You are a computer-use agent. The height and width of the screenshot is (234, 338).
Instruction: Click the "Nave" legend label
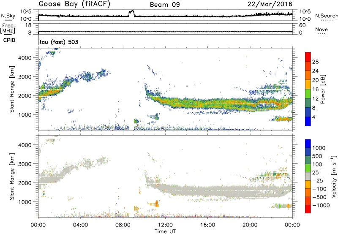(322, 29)
